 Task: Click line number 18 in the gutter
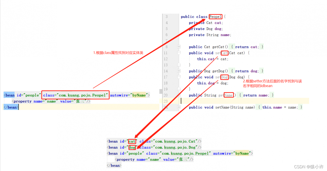coord(166,83)
